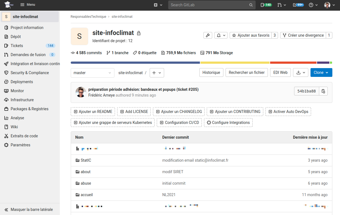Open the GitLab logo home link
Image resolution: width=340 pixels, height=215 pixels.
pos(9,5)
